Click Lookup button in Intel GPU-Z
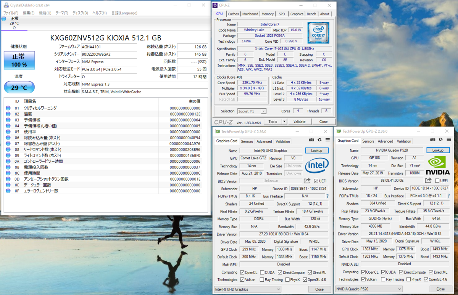Viewport: 458px width, 295px height. coord(317,151)
